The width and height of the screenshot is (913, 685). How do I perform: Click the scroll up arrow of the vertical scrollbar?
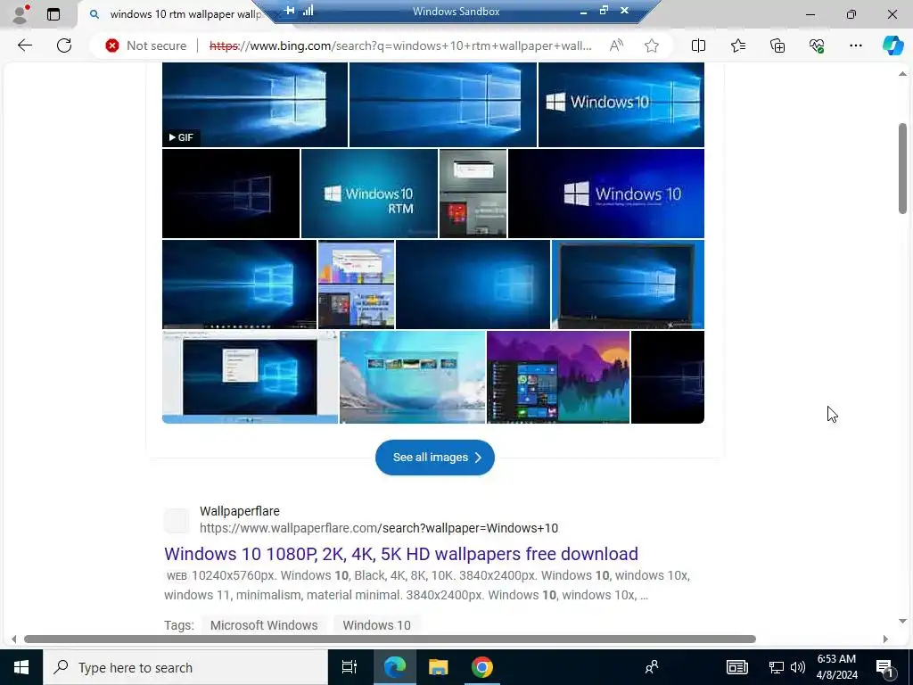pos(902,73)
